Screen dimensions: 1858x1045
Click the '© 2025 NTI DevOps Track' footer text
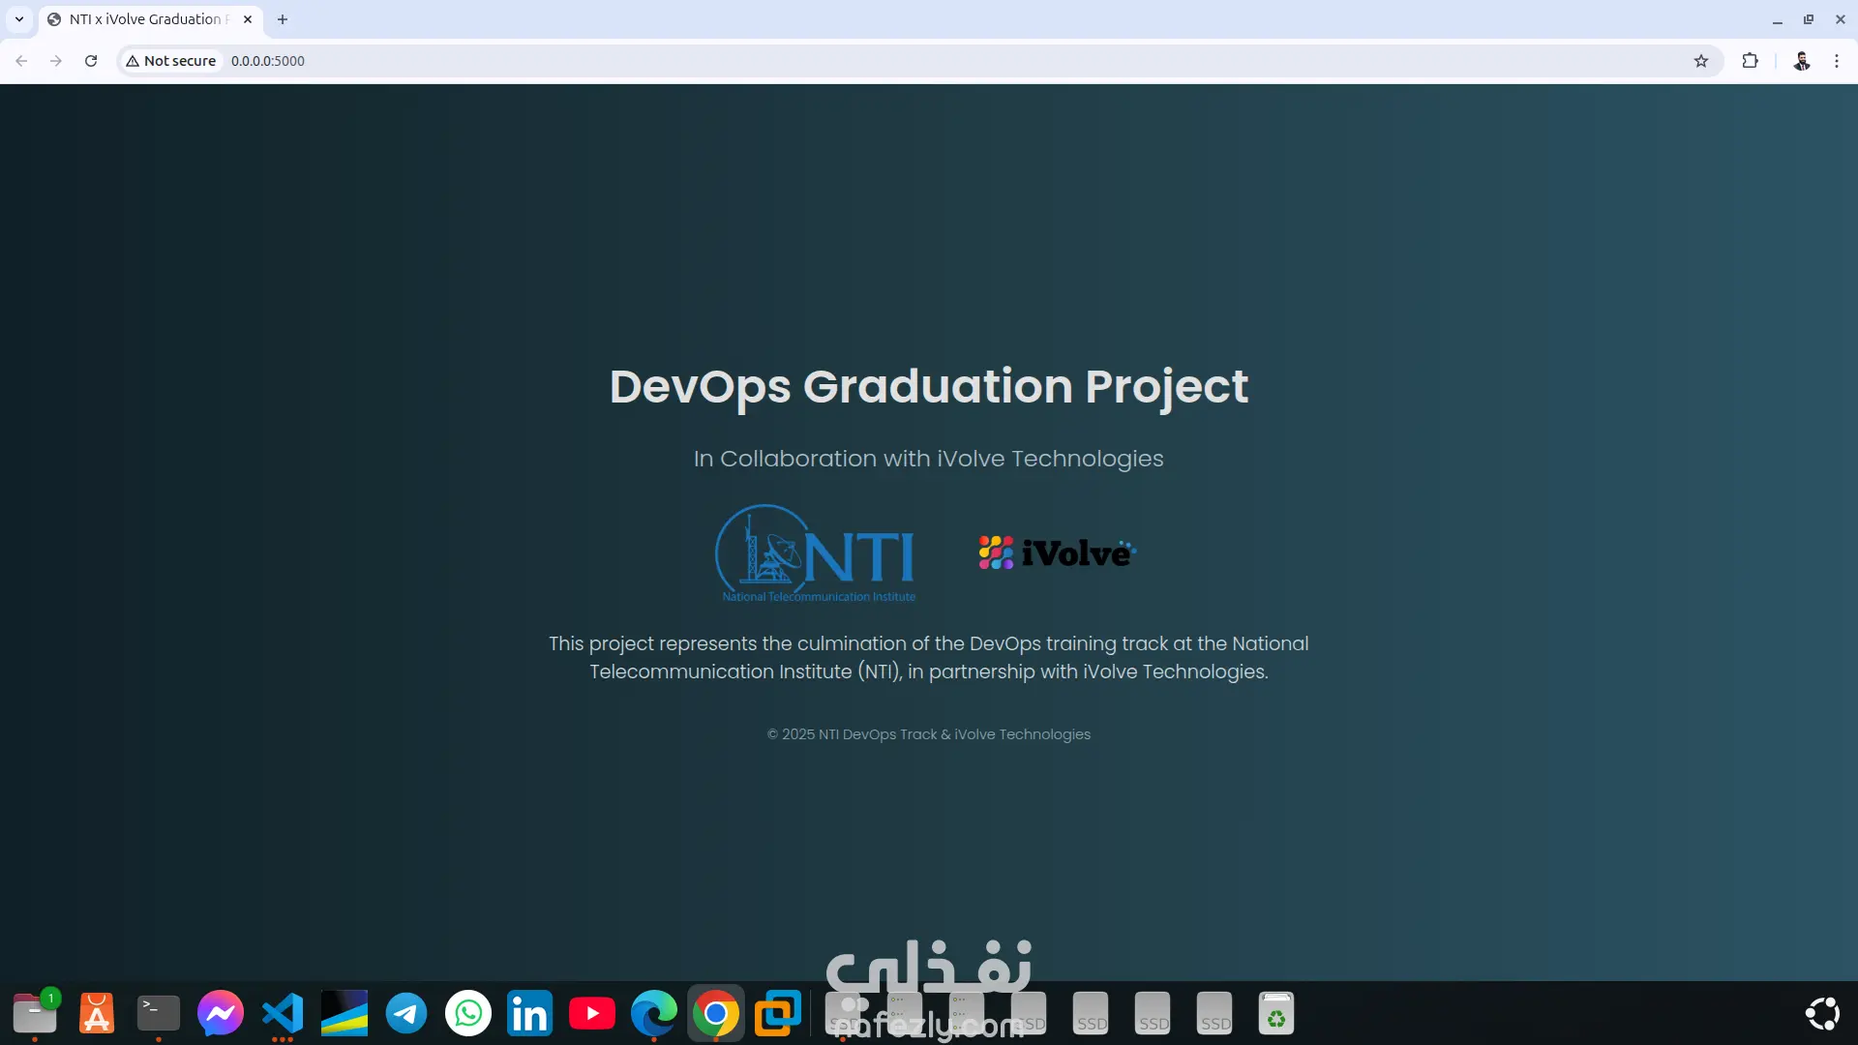[929, 734]
